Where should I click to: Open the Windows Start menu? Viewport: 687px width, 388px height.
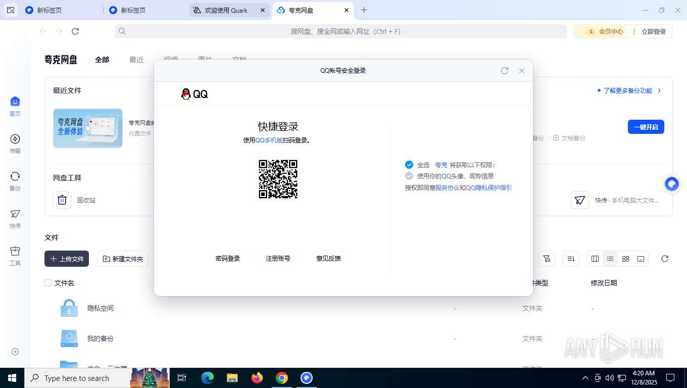pos(12,378)
